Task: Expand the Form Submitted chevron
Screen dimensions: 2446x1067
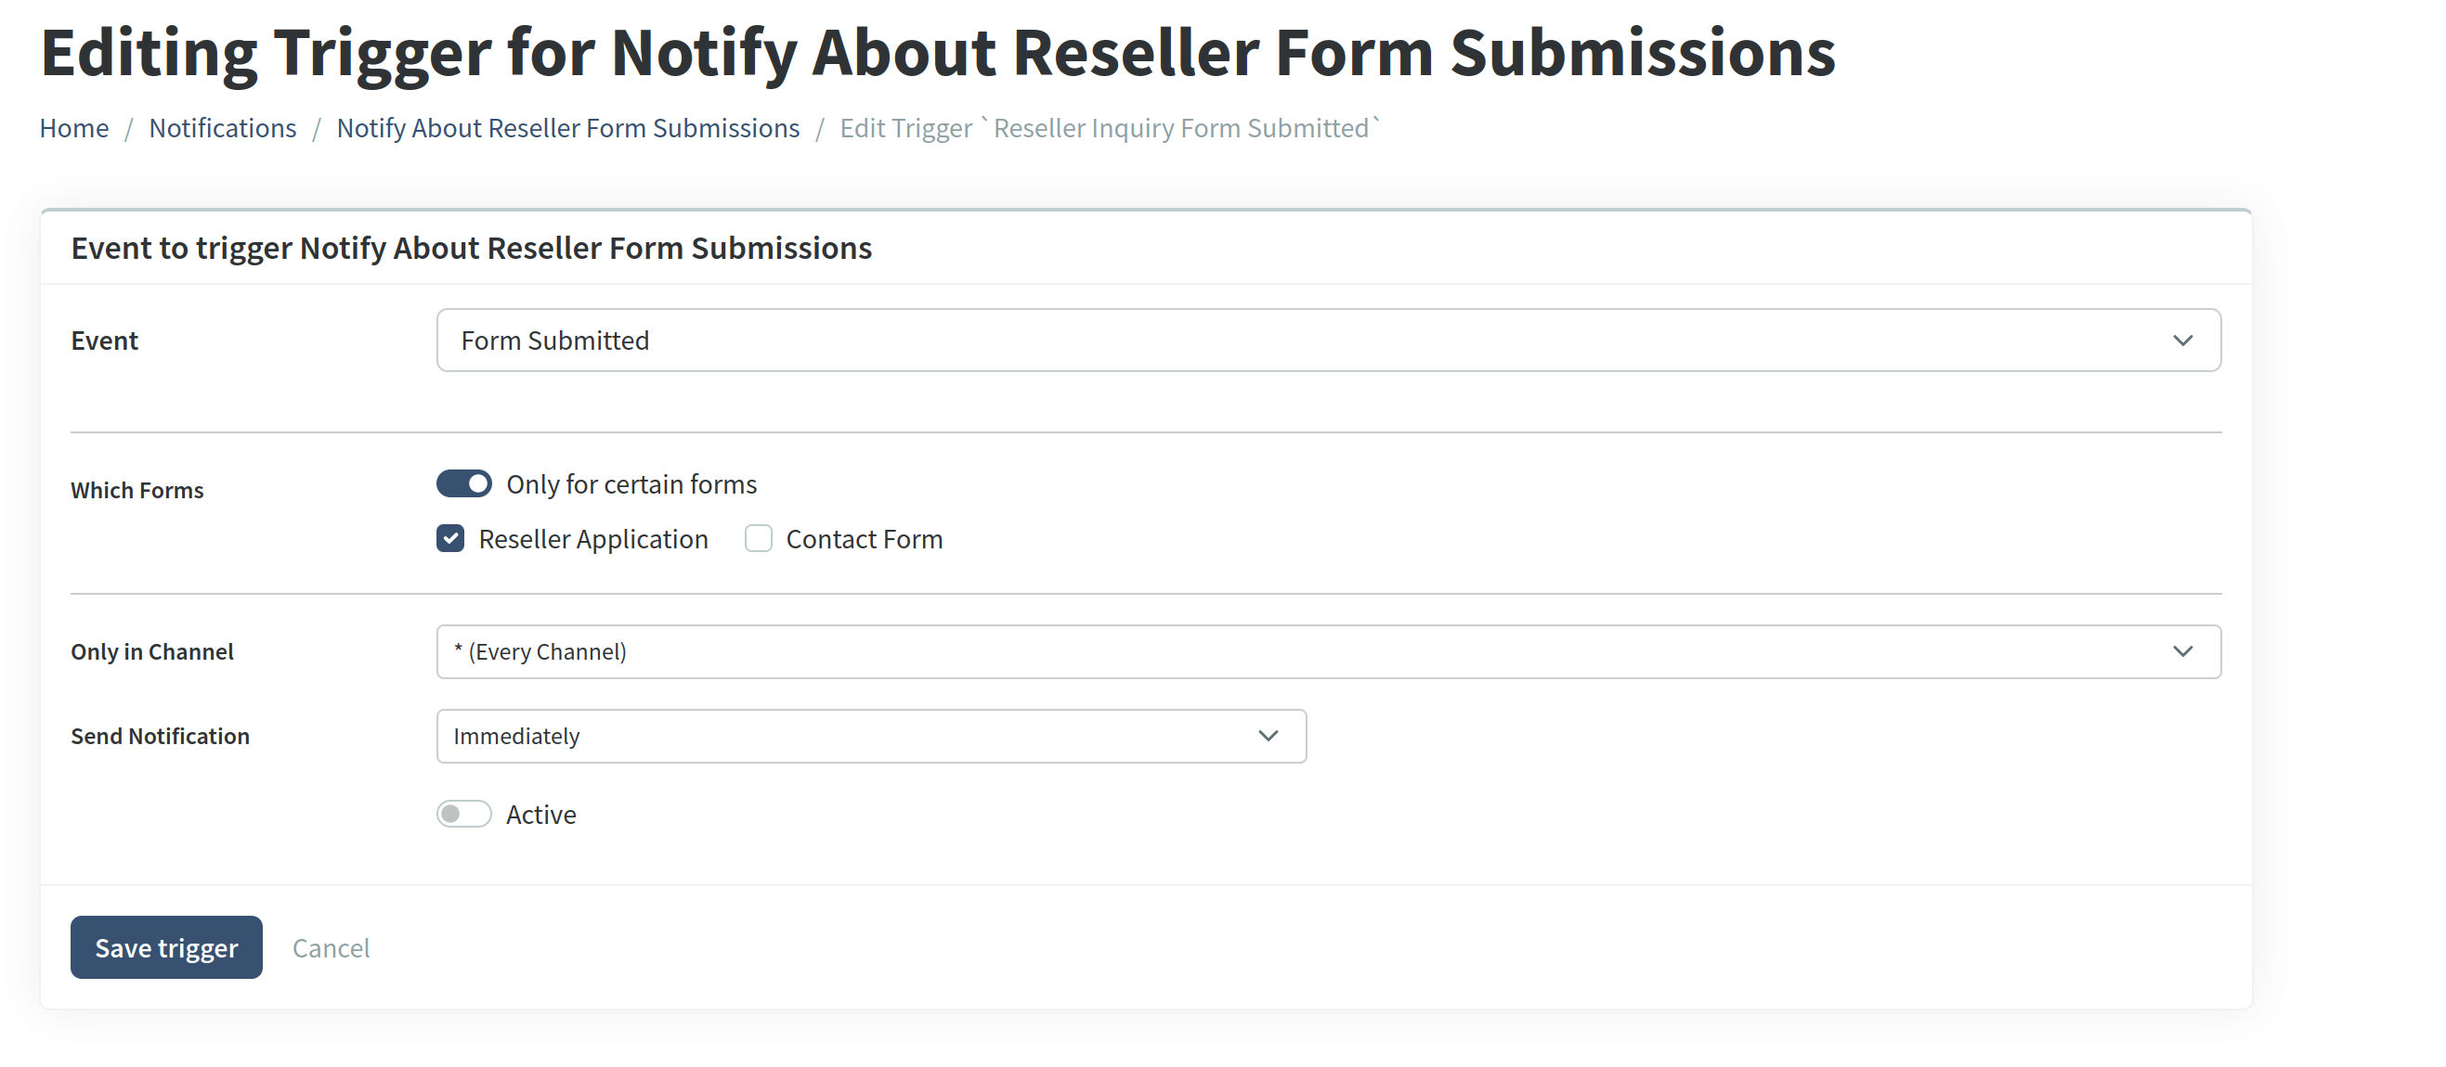Action: [2184, 340]
